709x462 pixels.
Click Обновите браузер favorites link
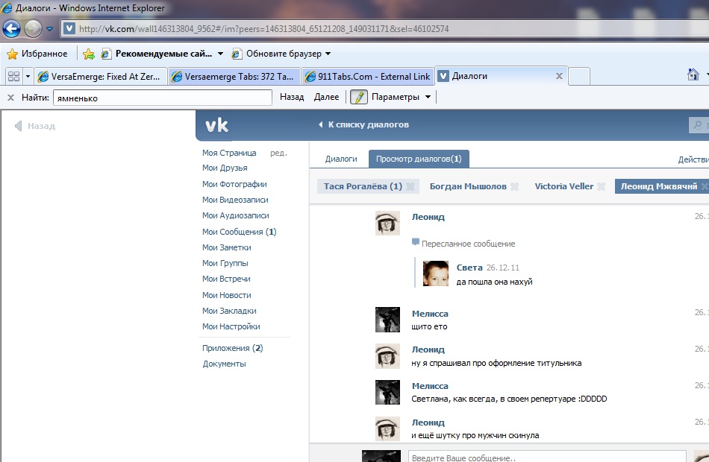tap(277, 54)
